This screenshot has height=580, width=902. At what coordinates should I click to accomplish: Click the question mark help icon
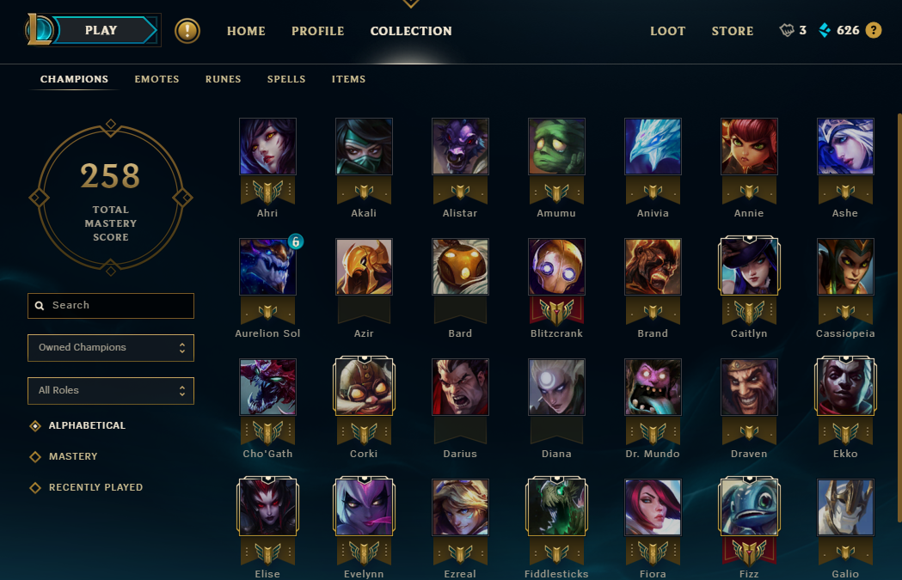click(x=874, y=30)
